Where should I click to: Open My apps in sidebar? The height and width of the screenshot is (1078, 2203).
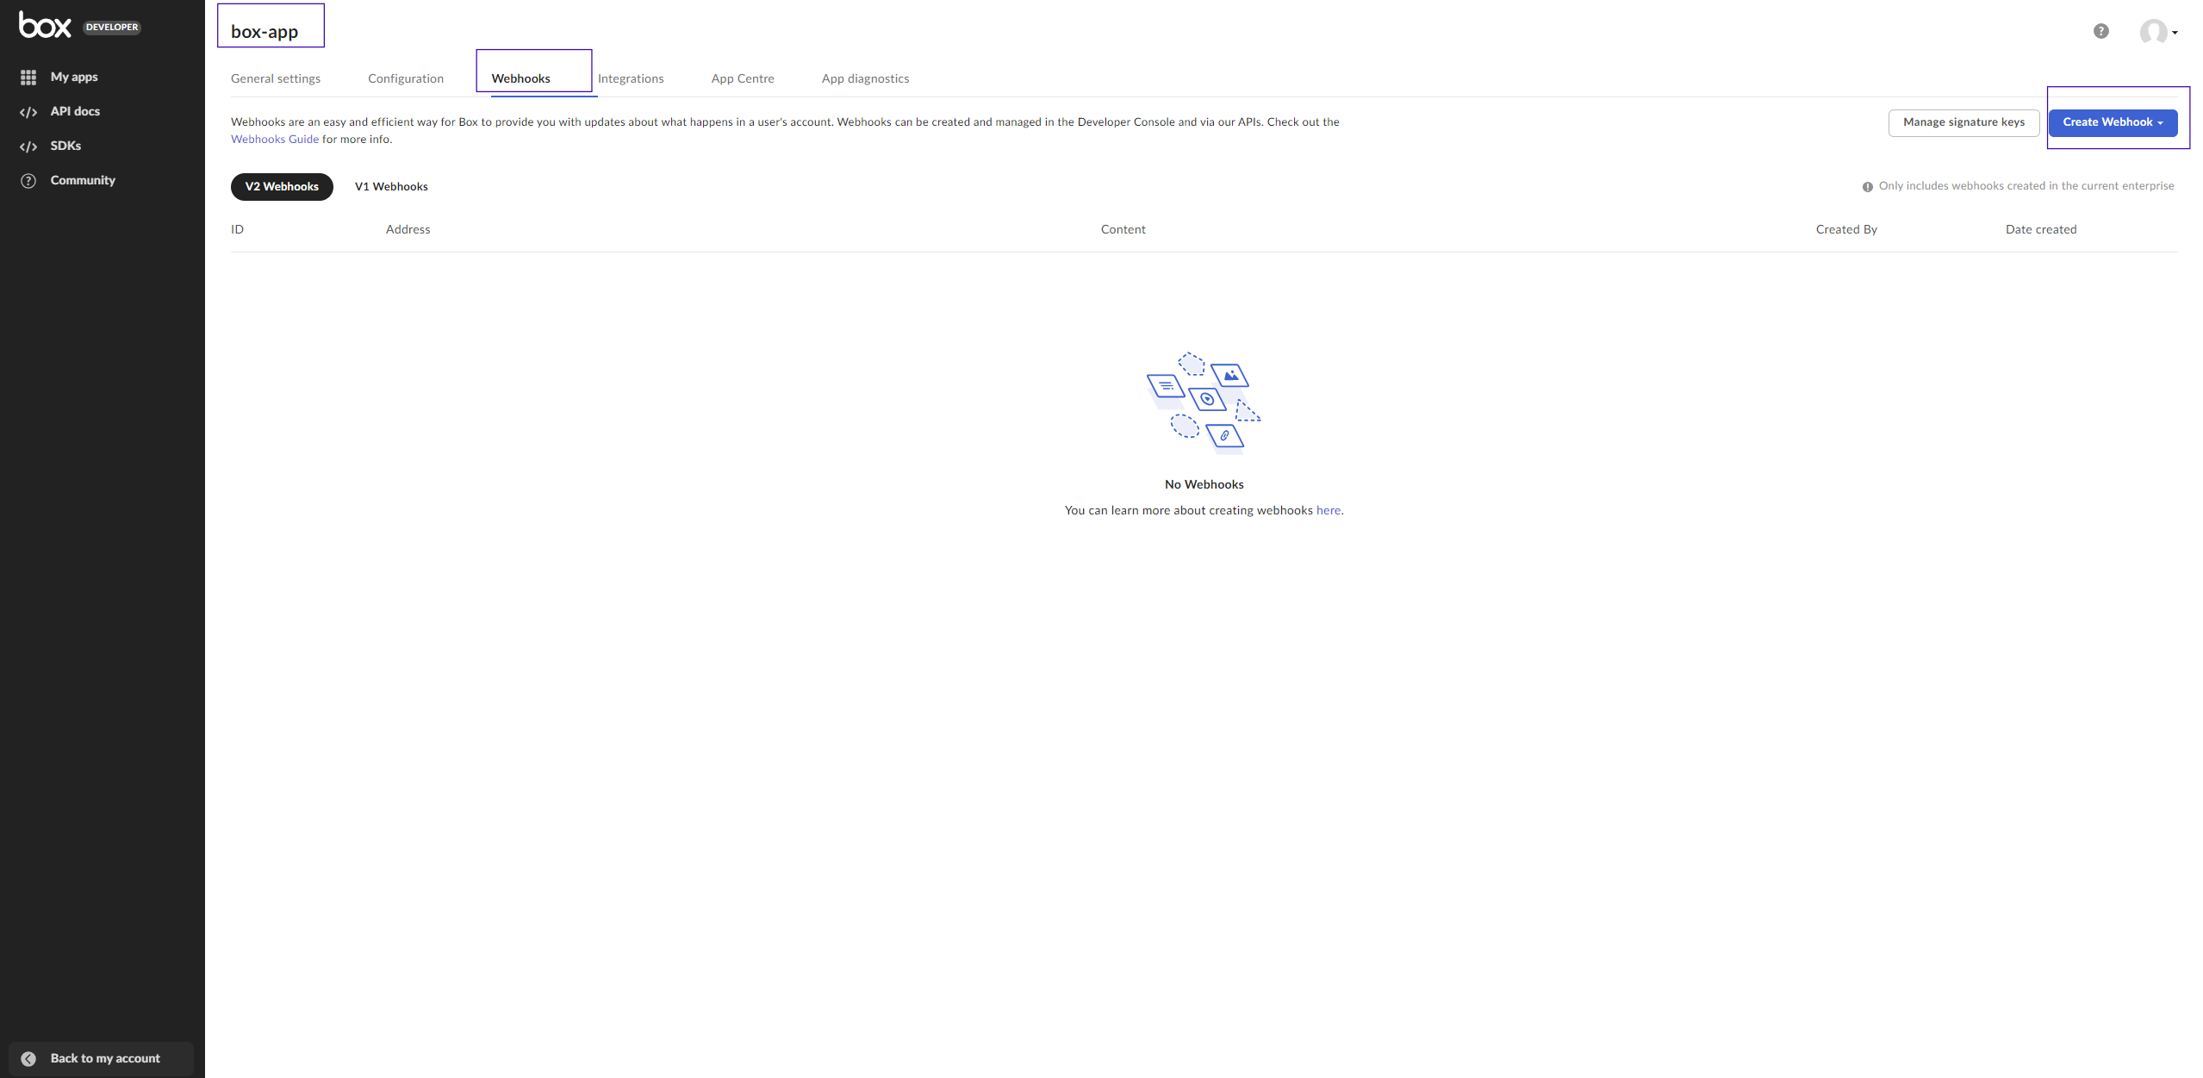pos(74,77)
